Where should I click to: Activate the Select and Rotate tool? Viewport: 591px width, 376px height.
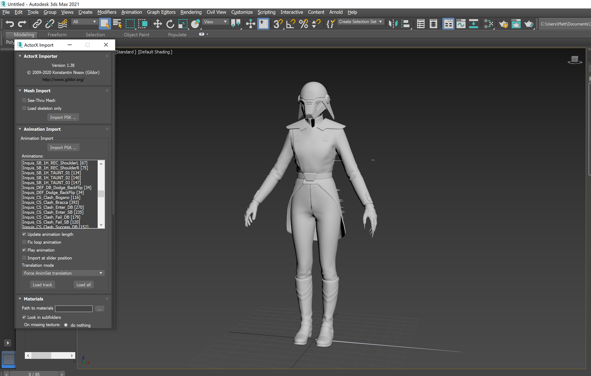tap(170, 23)
